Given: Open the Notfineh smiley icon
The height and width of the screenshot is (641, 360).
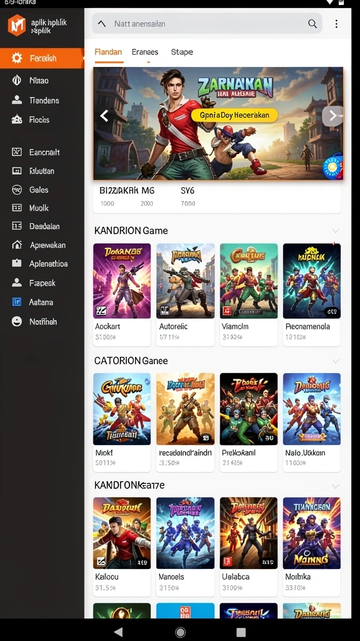Looking at the screenshot, I should tap(17, 321).
